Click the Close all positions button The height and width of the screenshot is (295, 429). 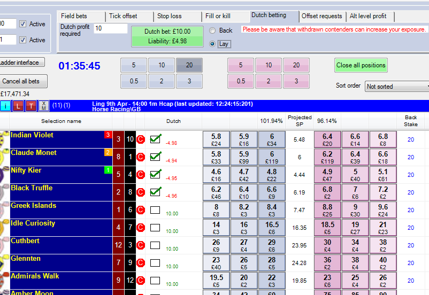(361, 65)
